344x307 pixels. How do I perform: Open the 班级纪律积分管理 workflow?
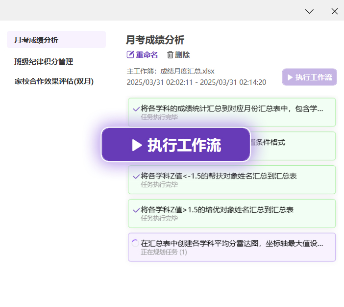pos(44,61)
